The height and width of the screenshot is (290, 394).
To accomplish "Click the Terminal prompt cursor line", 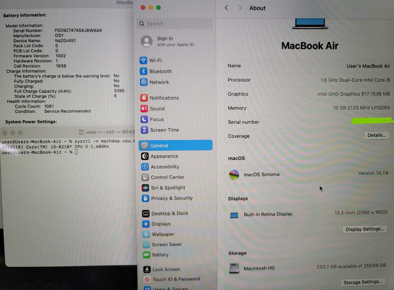I will (x=40, y=152).
